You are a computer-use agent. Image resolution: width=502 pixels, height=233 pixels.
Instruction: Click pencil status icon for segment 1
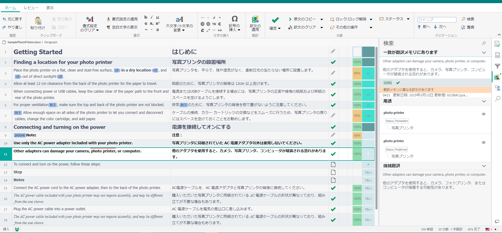click(333, 52)
